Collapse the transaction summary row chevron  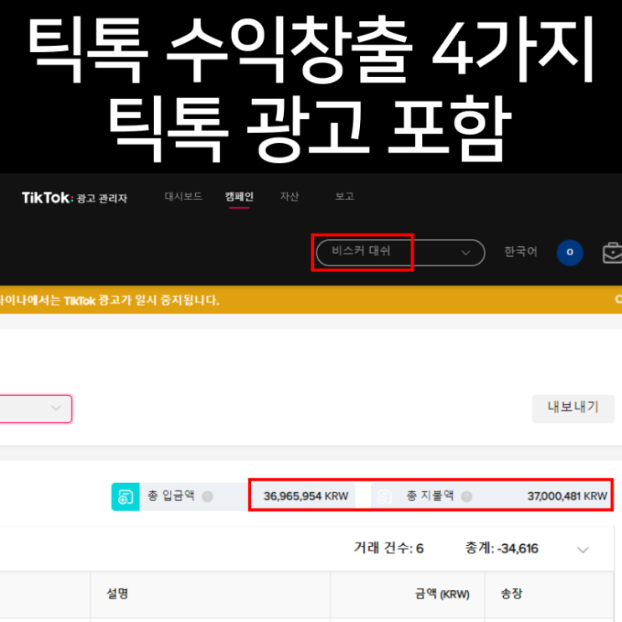(583, 549)
